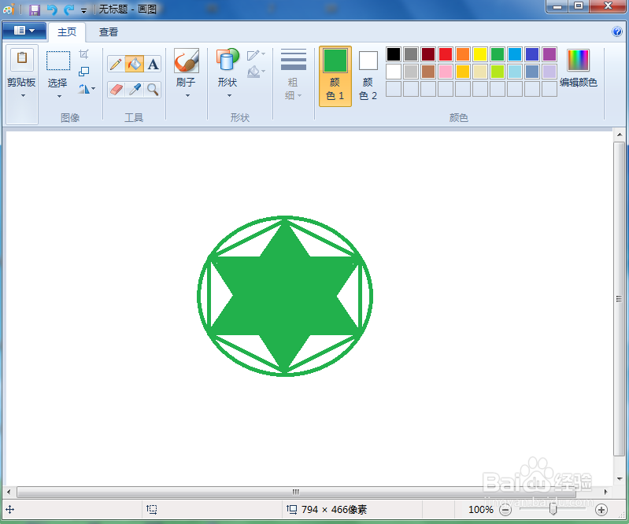This screenshot has height=524, width=629.
Task: Select the Pencil tool
Action: (x=116, y=65)
